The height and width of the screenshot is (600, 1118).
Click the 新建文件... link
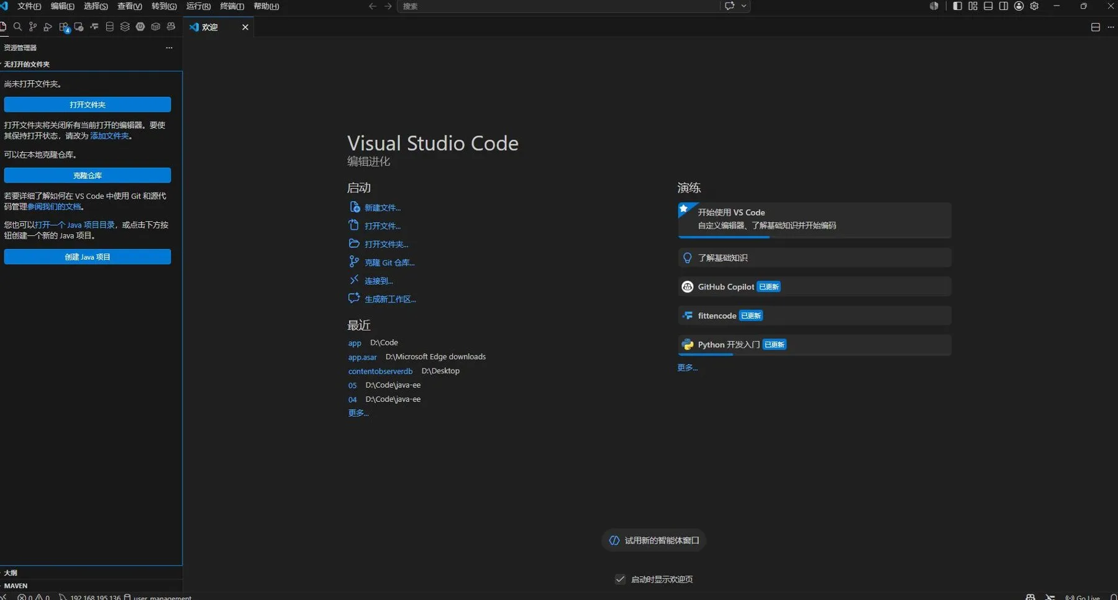(383, 207)
